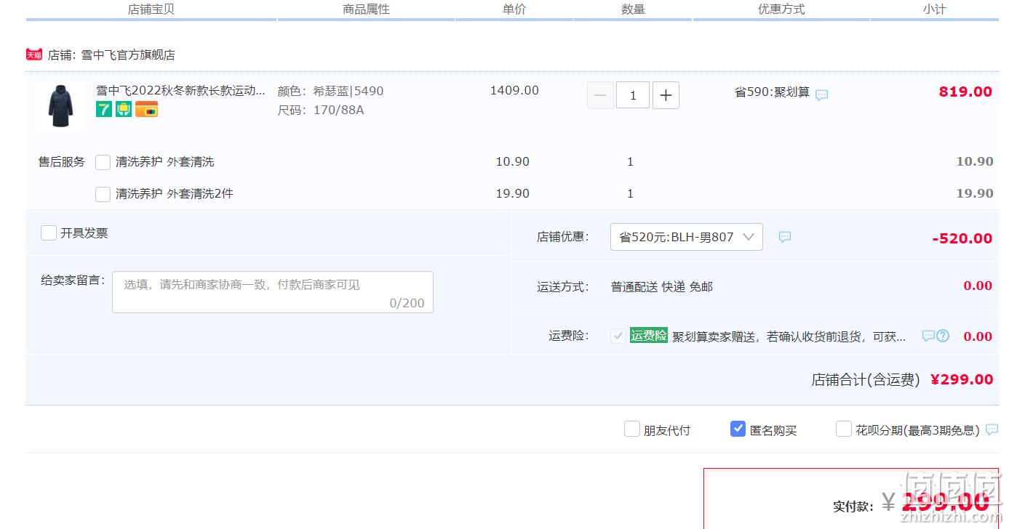Click the 实付款 label
This screenshot has width=1009, height=529.
pyautogui.click(x=854, y=506)
